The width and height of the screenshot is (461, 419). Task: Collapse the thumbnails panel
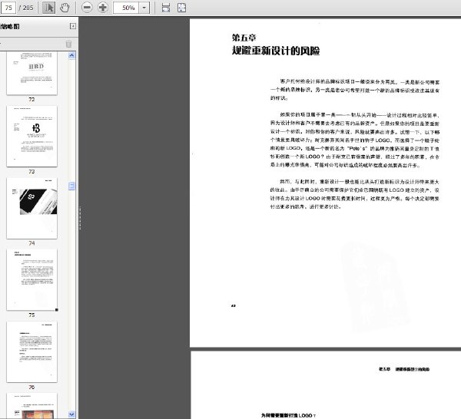[x=73, y=26]
